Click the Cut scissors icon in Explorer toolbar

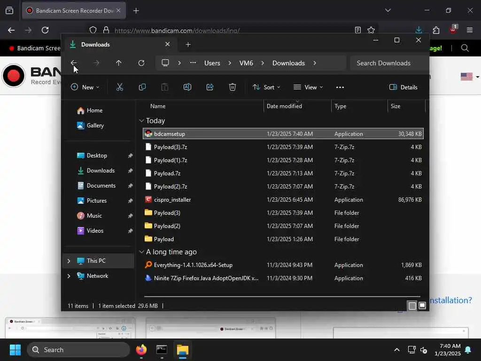[120, 87]
